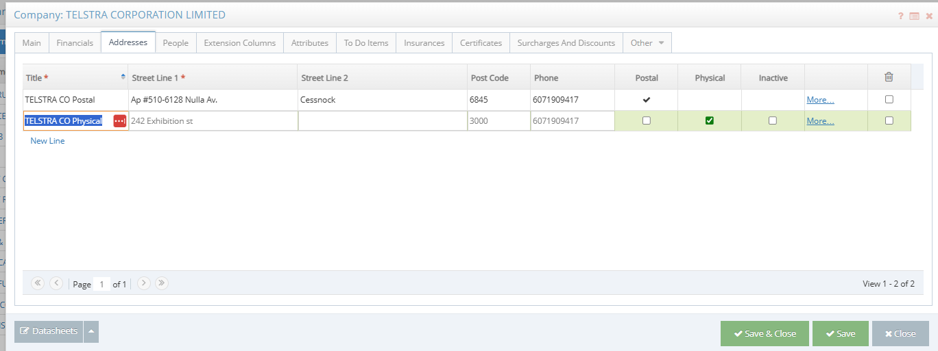Open More... link for TELSTRA CO Physical

[820, 121]
